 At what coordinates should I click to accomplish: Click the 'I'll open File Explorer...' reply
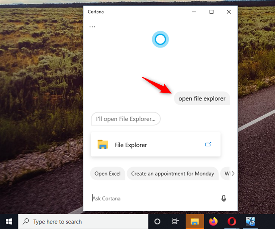(126, 119)
